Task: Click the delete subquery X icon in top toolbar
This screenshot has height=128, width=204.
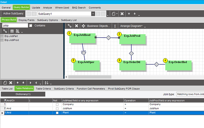Action: point(122,14)
